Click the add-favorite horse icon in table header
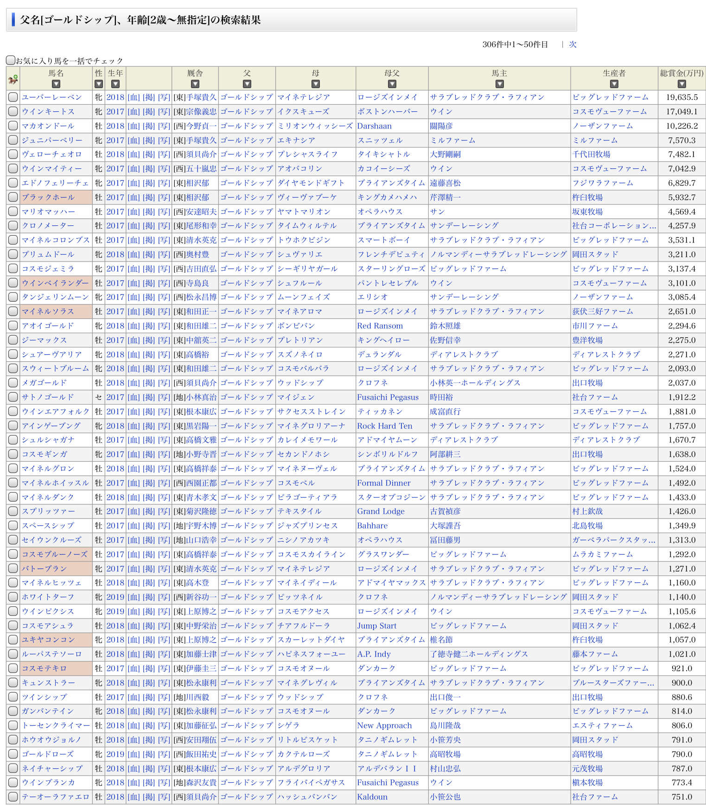Screen dimensions: 706x810 pos(13,79)
